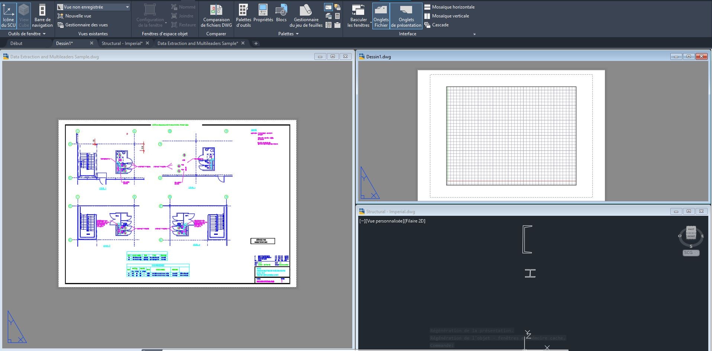Click Basculer les fenêtres
The image size is (712, 351).
[358, 15]
